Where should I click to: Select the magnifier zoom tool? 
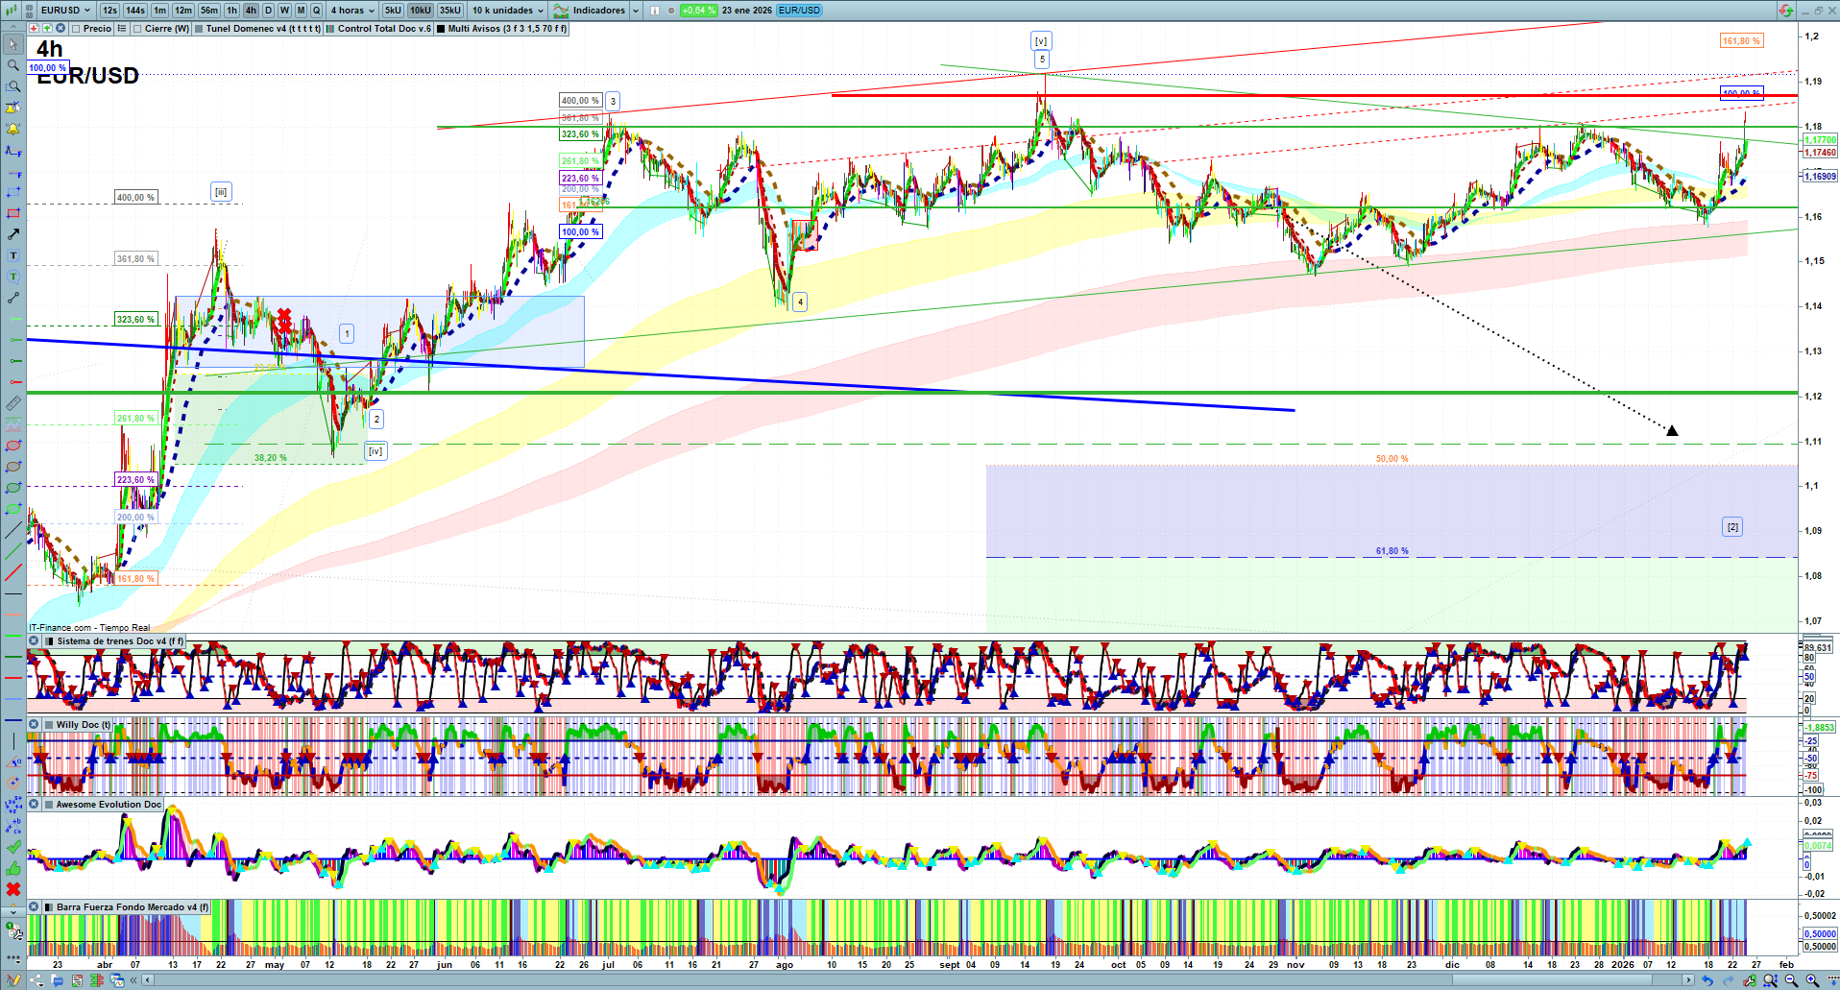click(13, 65)
